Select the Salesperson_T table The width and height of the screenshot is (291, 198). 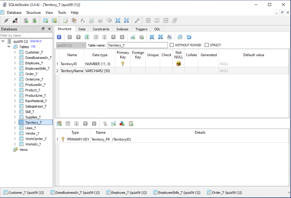(x=36, y=106)
